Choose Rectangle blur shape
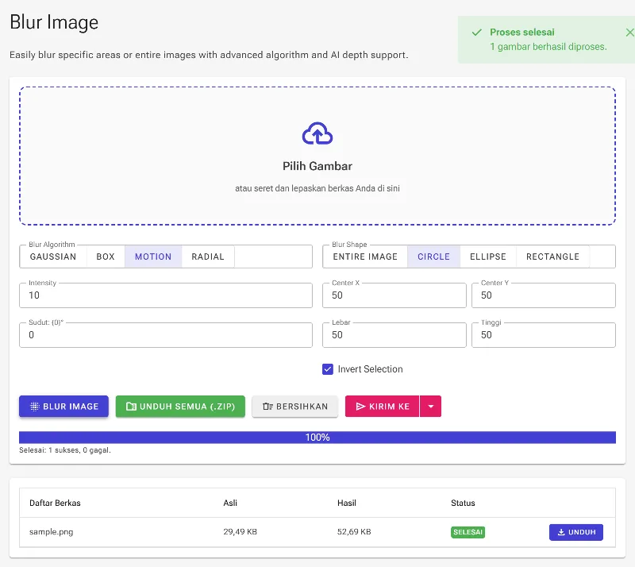The height and width of the screenshot is (567, 635). [x=552, y=256]
